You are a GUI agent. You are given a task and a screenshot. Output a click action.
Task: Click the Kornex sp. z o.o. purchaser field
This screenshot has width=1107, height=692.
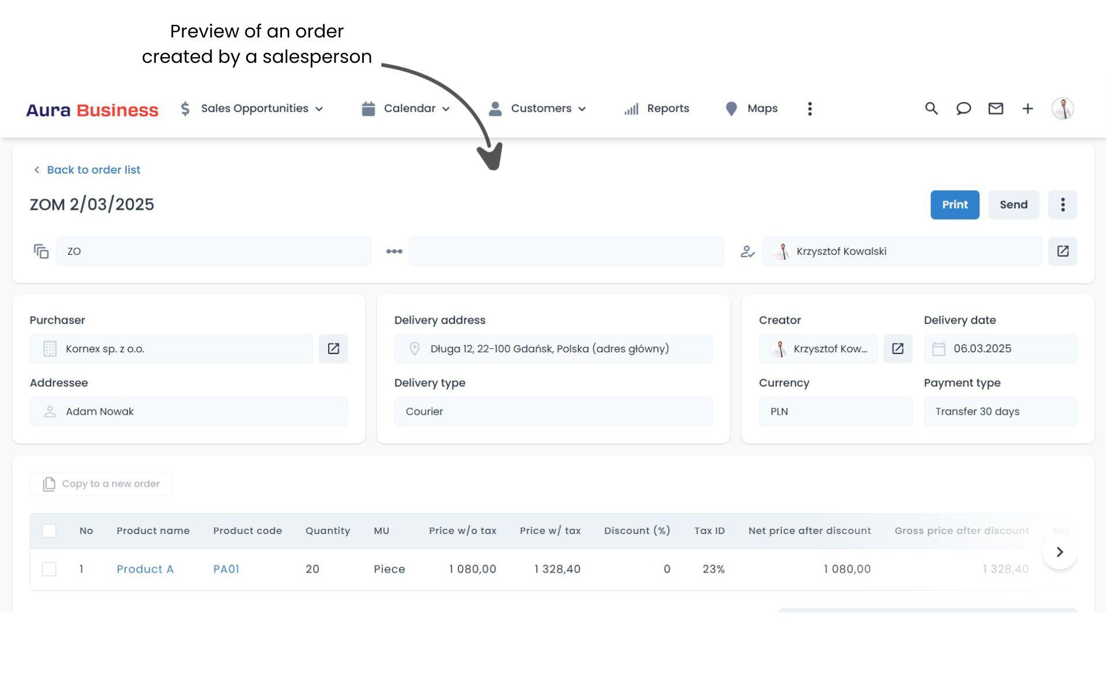coord(171,349)
